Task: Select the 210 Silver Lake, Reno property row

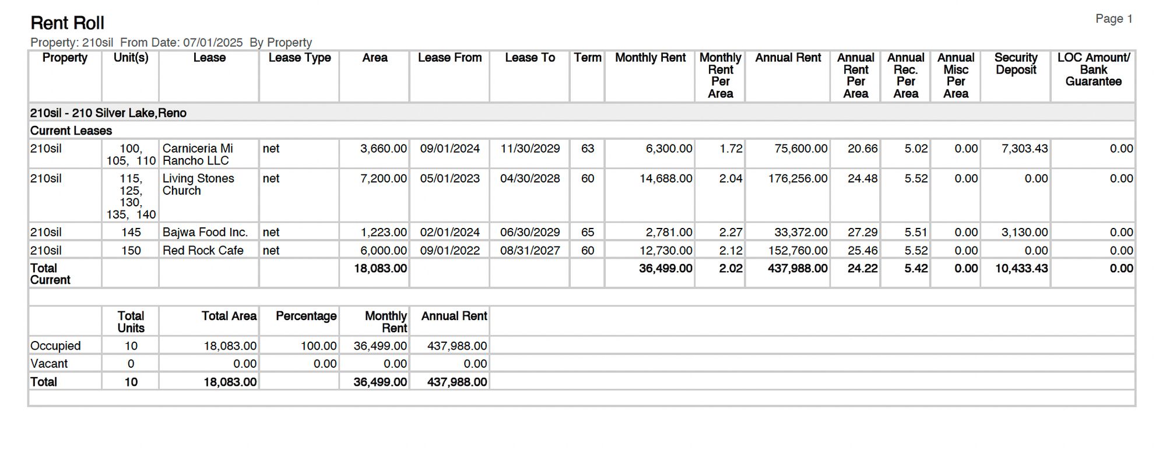Action: coord(108,113)
